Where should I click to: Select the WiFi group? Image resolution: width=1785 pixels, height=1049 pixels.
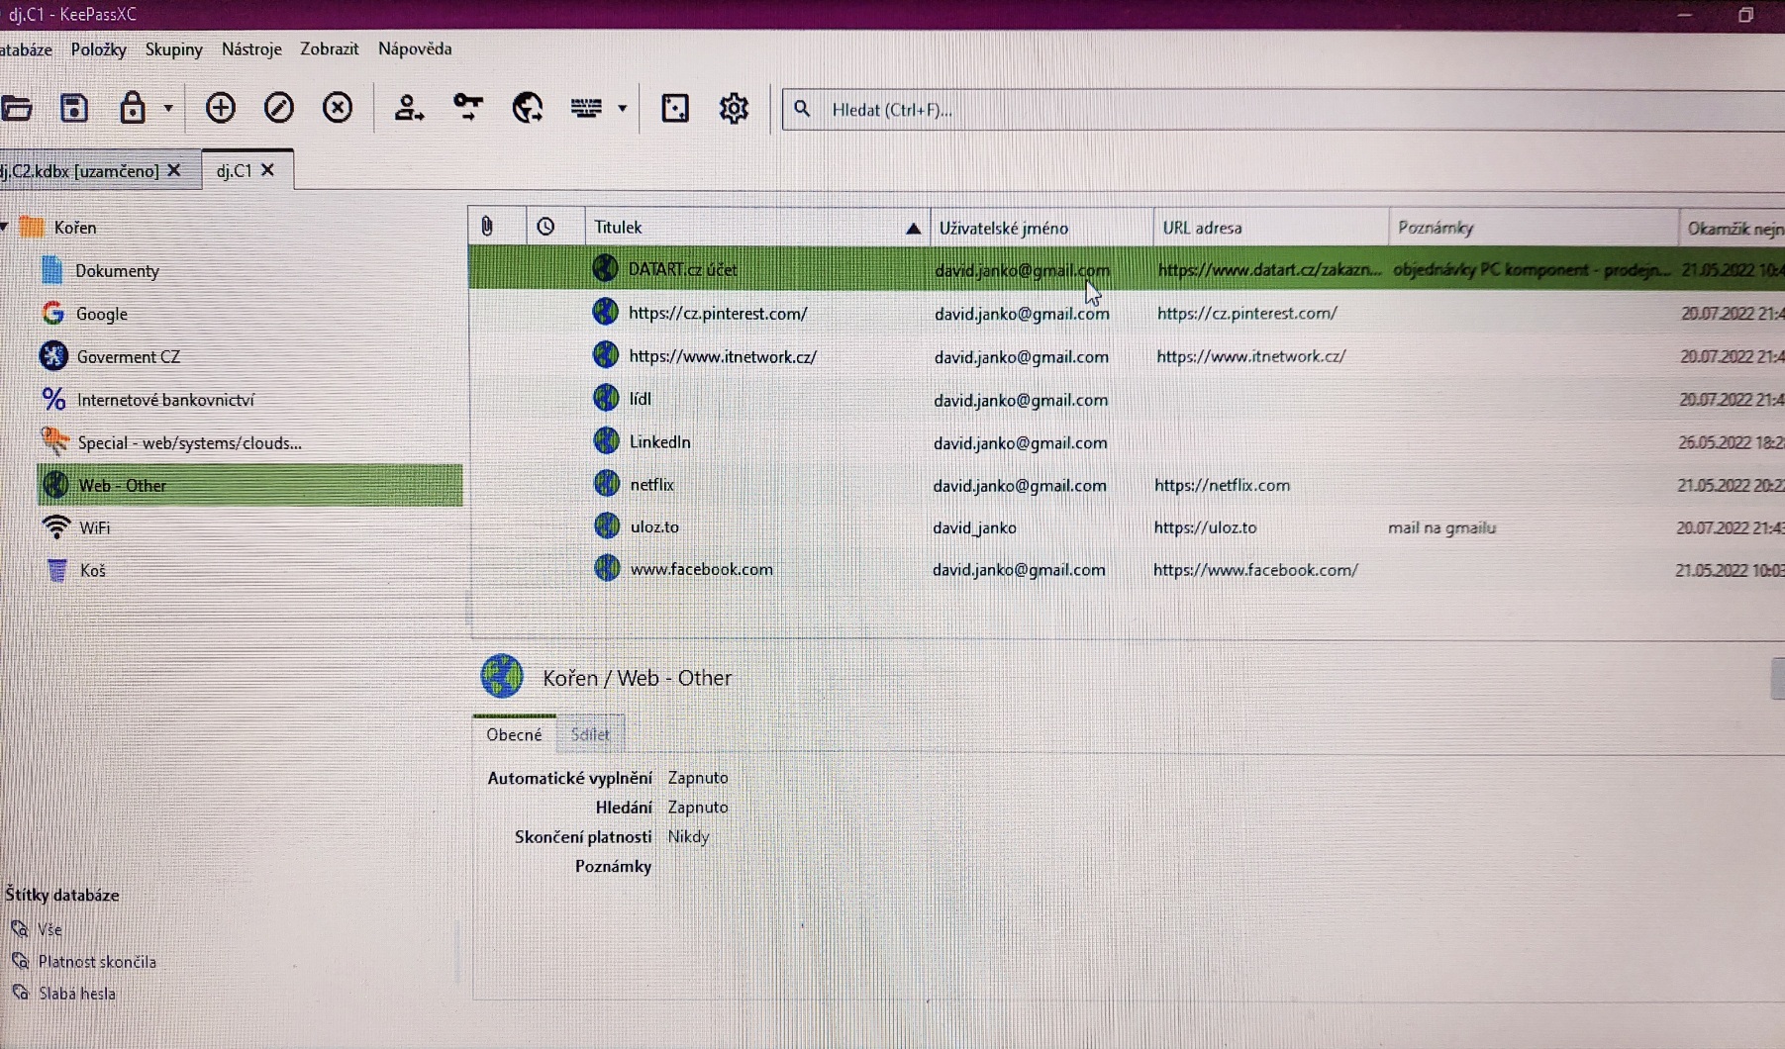tap(94, 528)
